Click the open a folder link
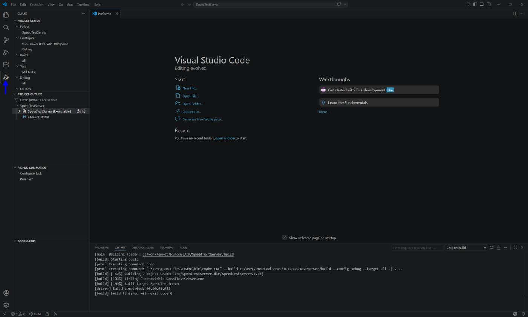 click(225, 138)
